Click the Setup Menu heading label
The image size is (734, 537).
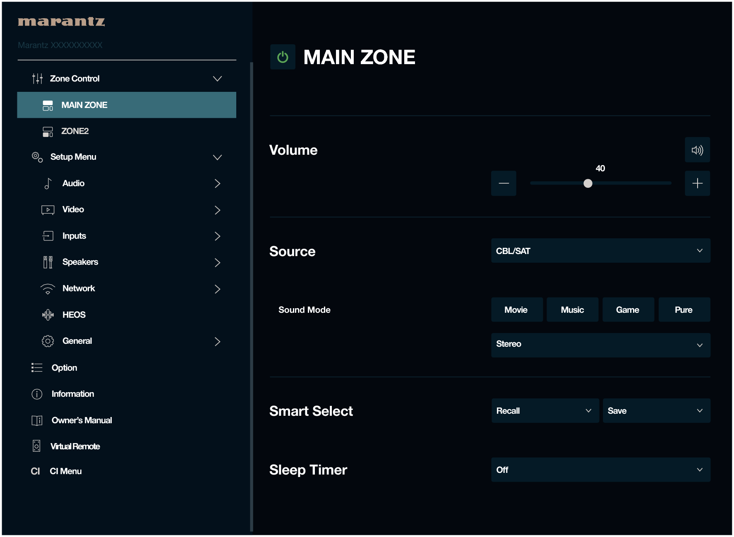(73, 157)
